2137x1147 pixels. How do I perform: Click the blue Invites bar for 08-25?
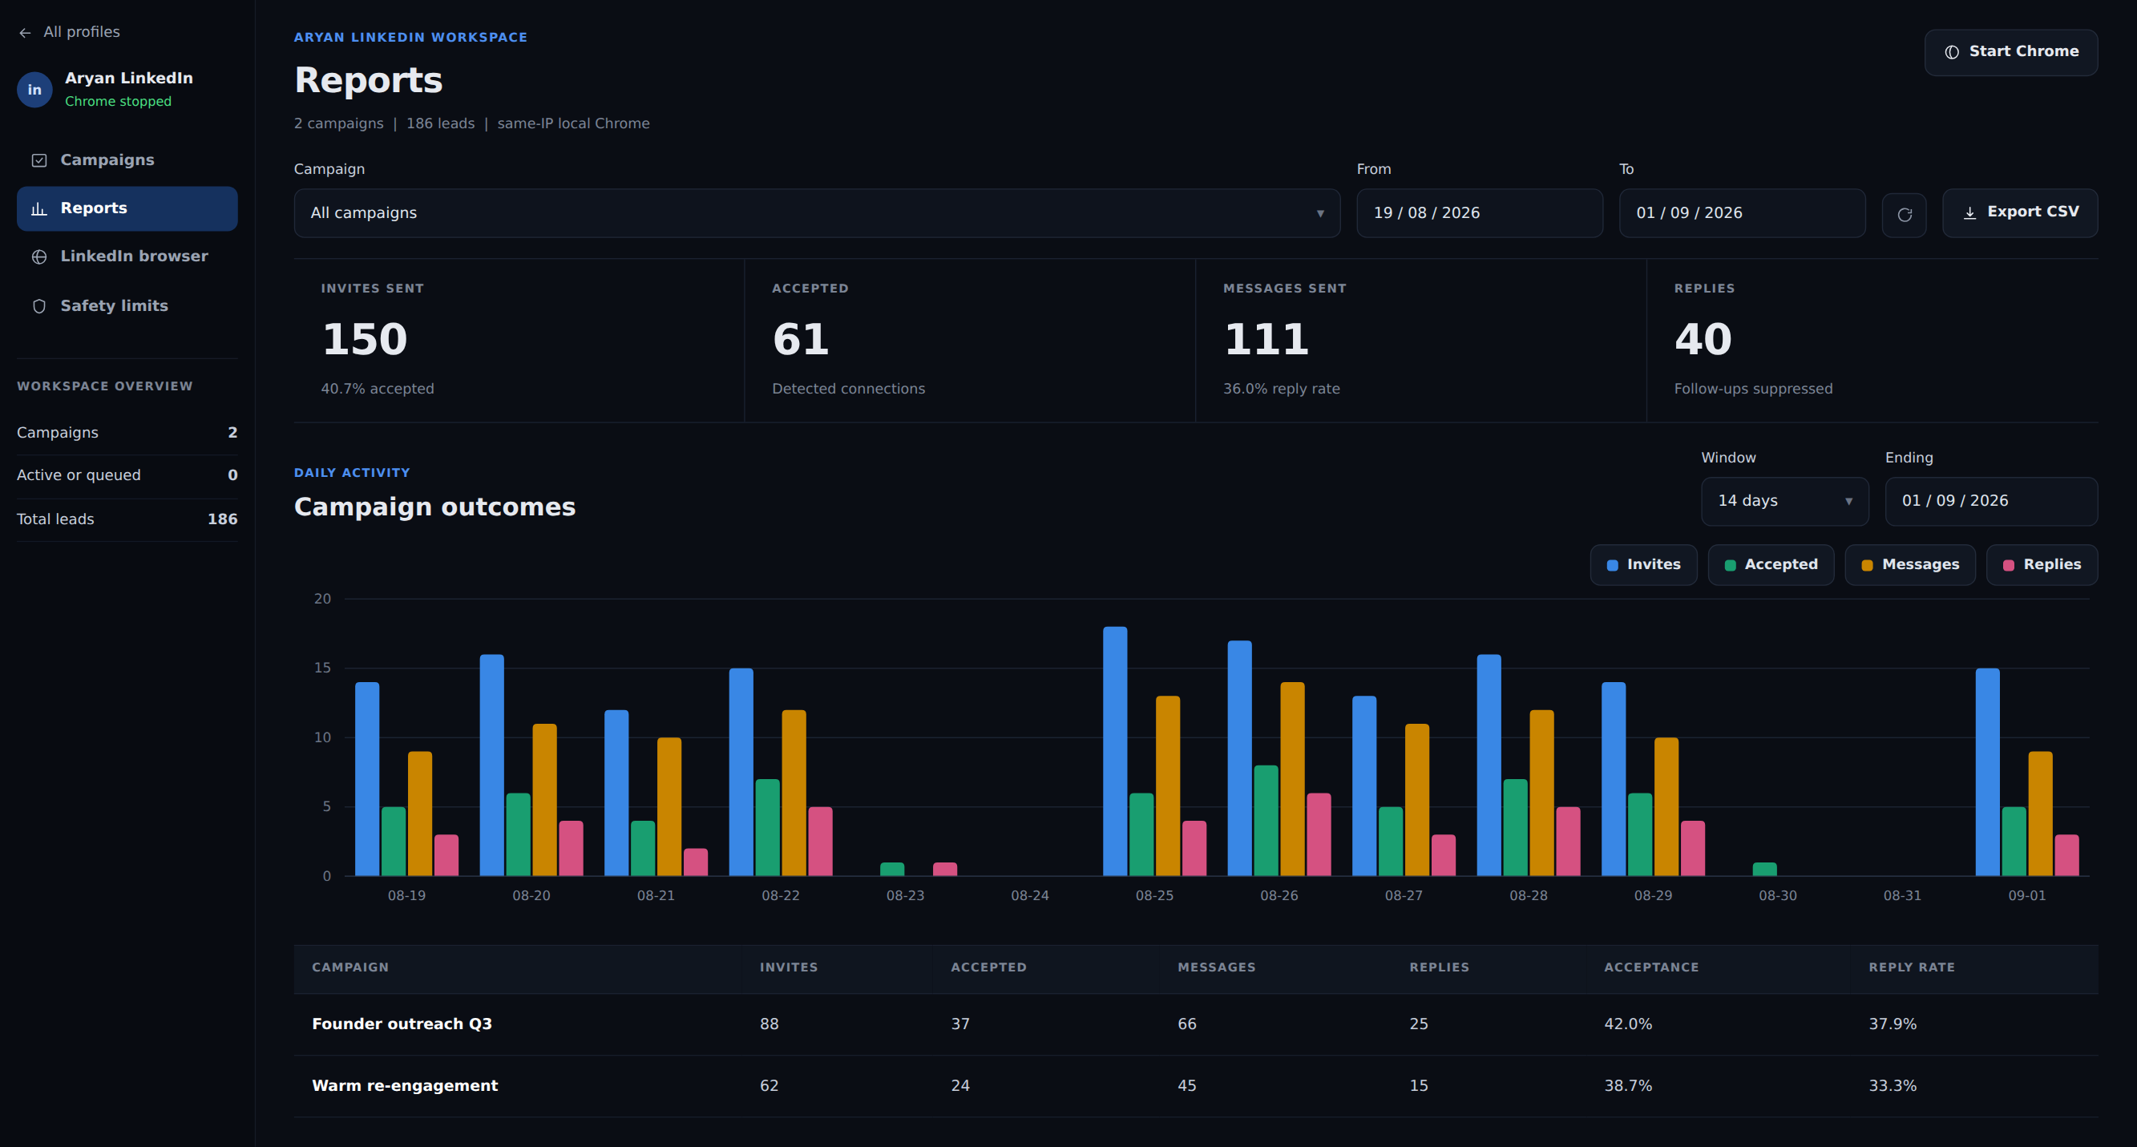tap(1115, 751)
